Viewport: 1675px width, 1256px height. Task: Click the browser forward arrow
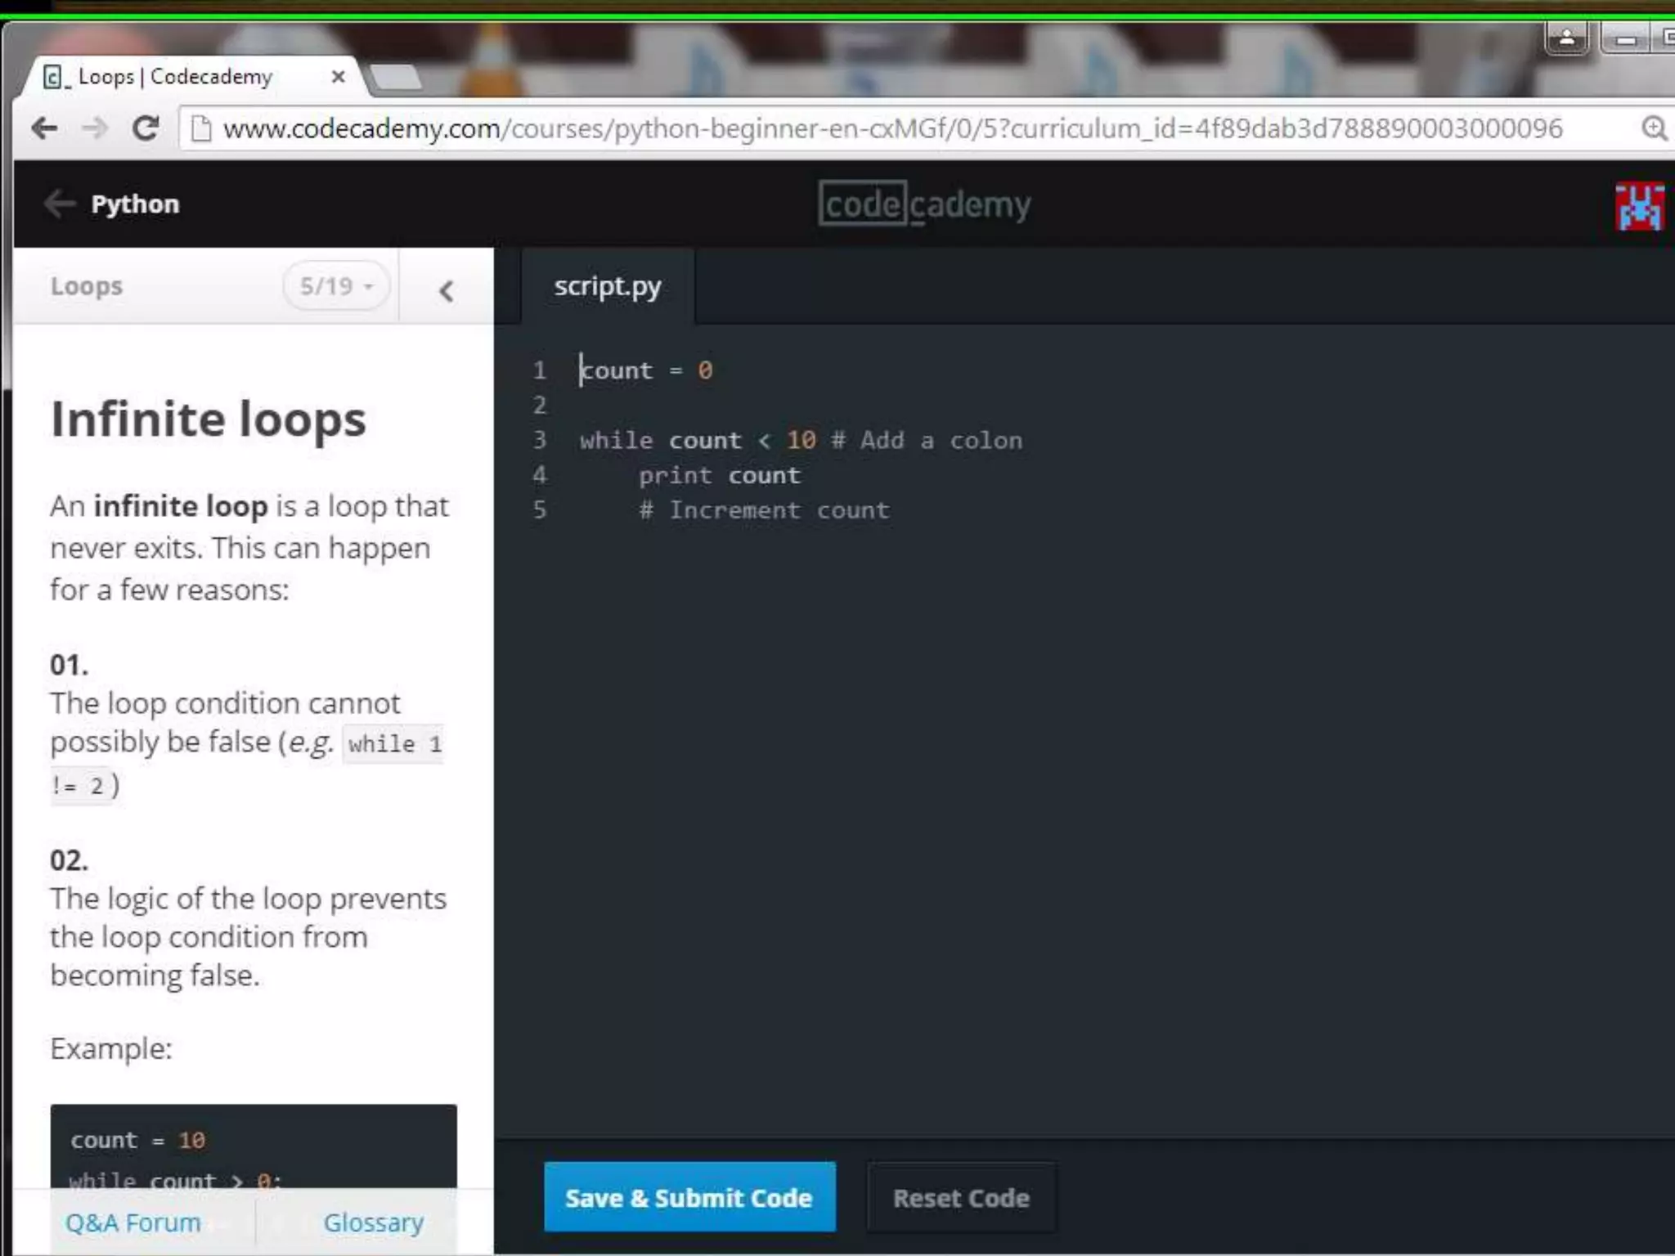(95, 128)
